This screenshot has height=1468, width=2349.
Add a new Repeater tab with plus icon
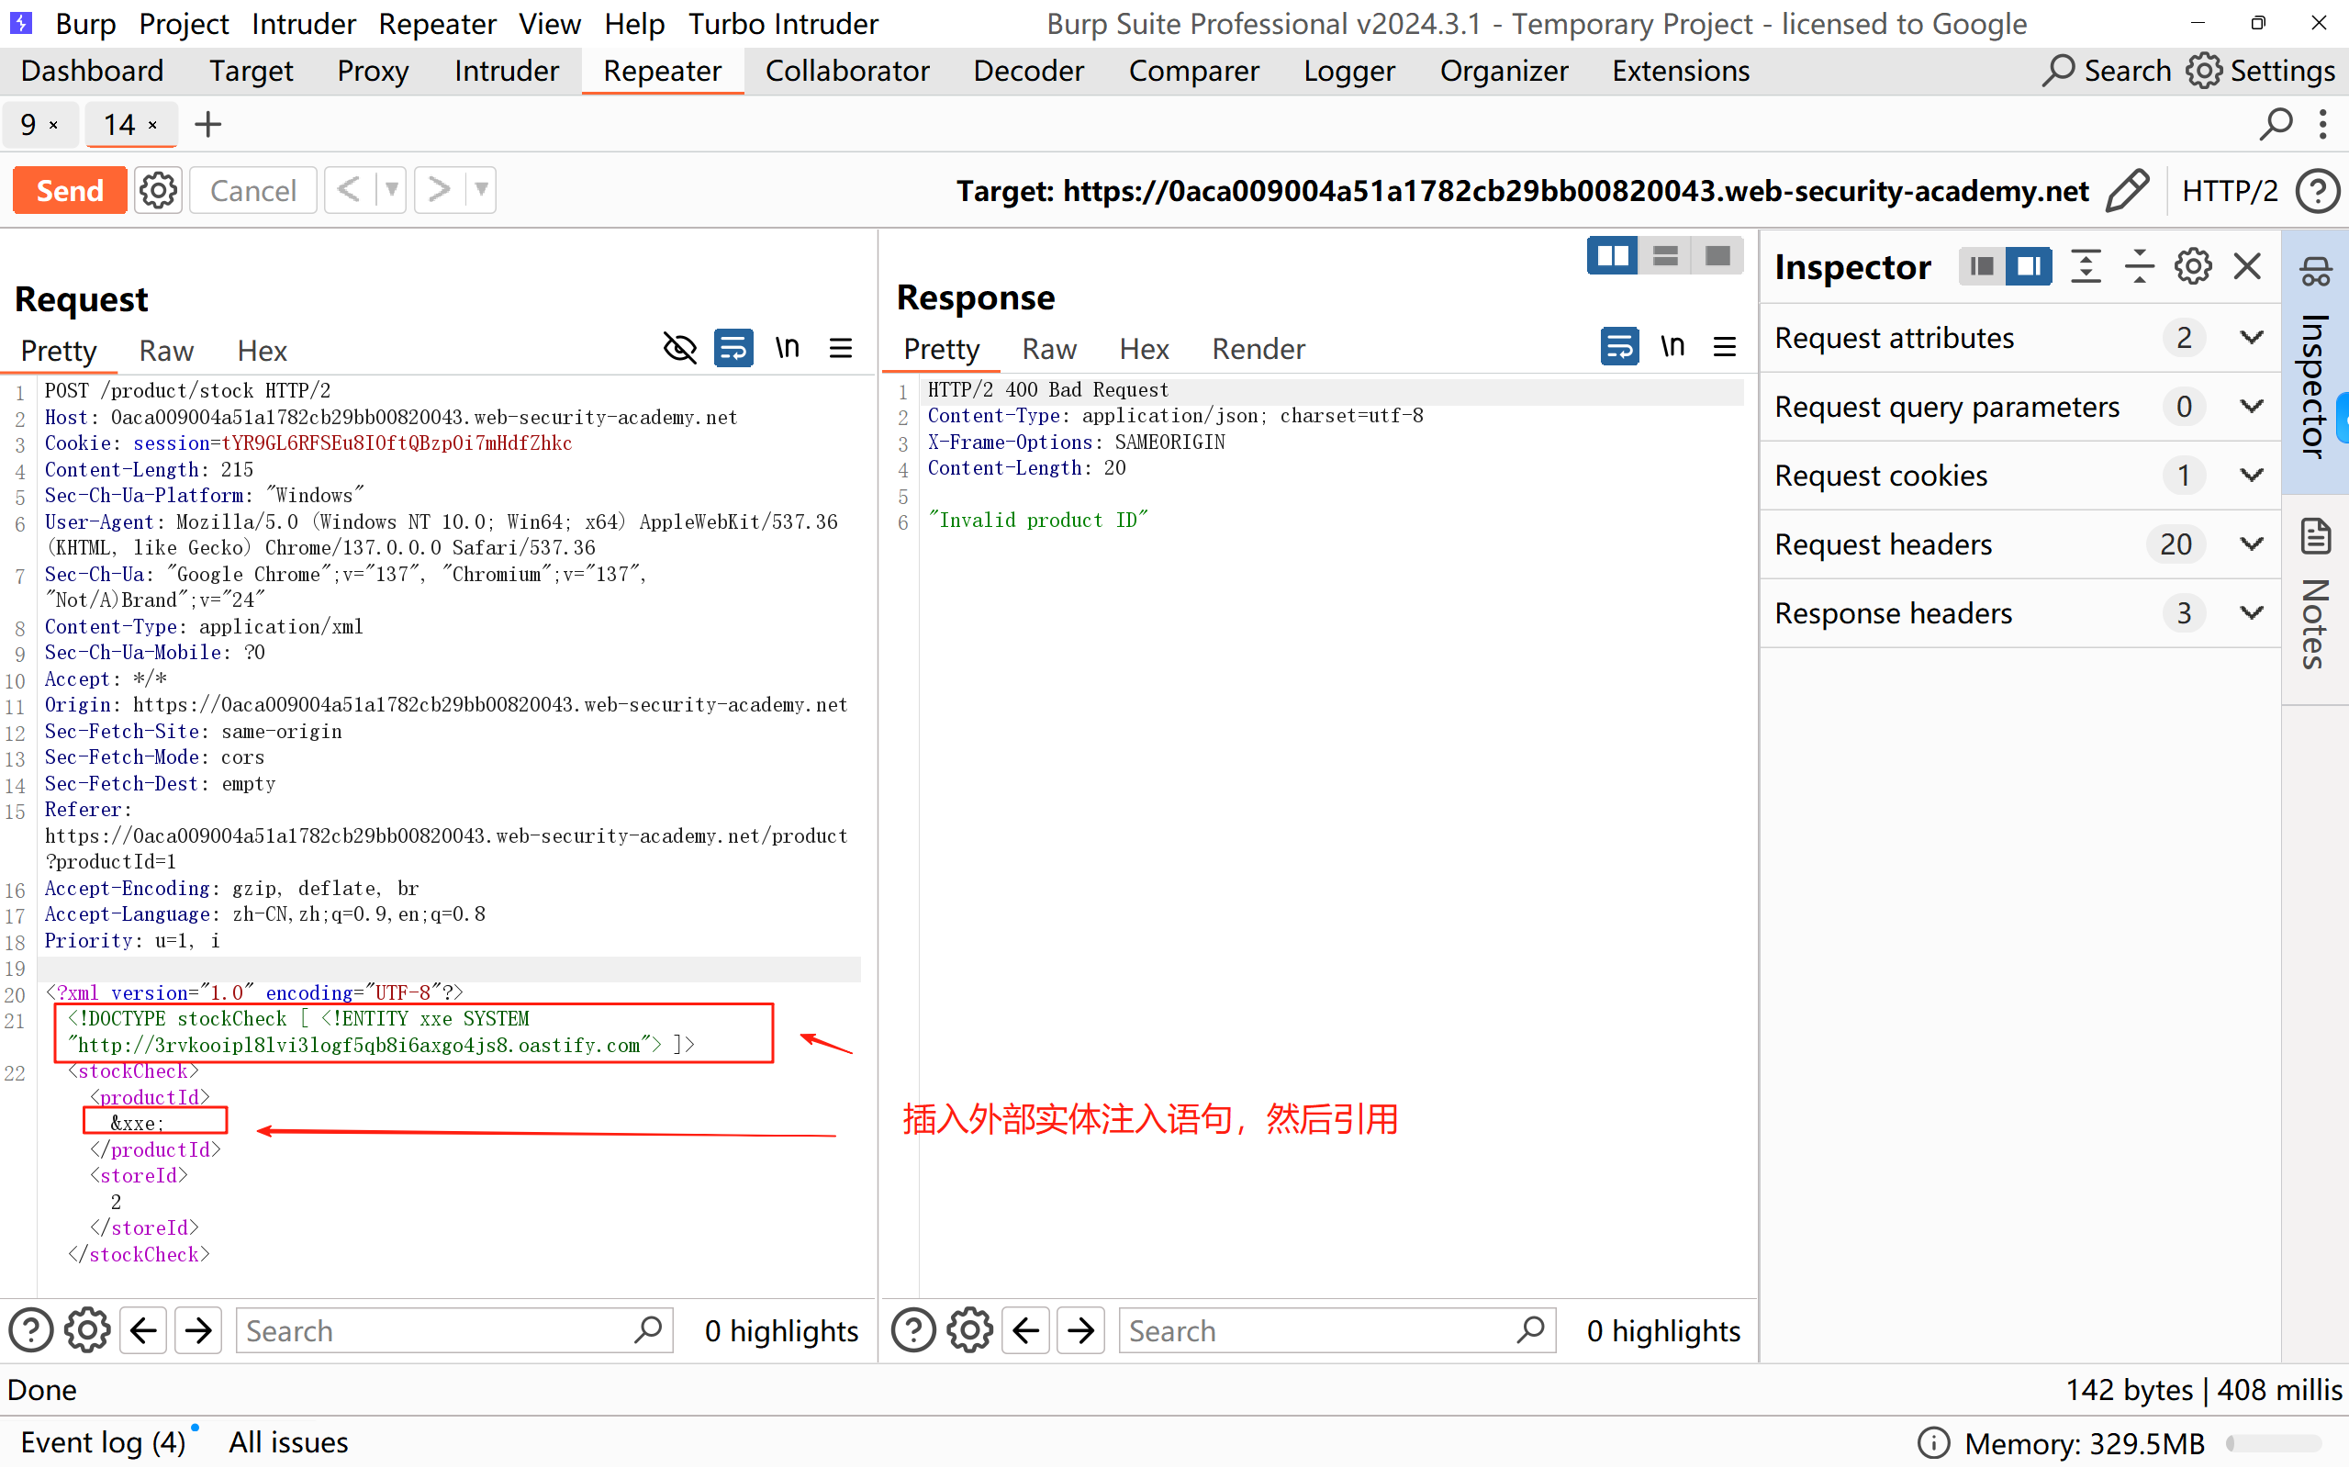207,124
